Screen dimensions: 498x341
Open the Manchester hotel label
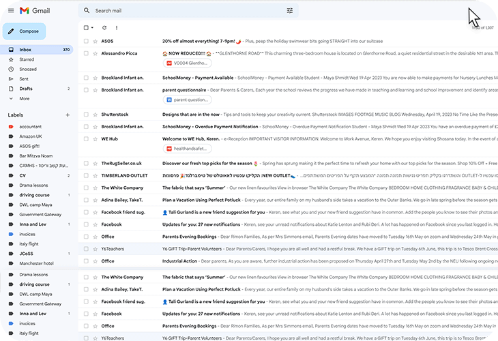coord(38,263)
